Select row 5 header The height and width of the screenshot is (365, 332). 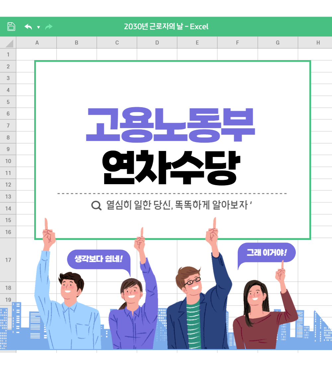tap(8, 102)
